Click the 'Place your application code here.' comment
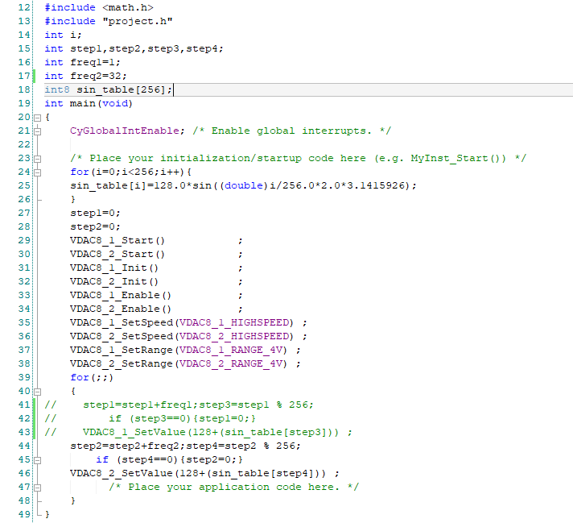573x523 pixels. point(234,487)
